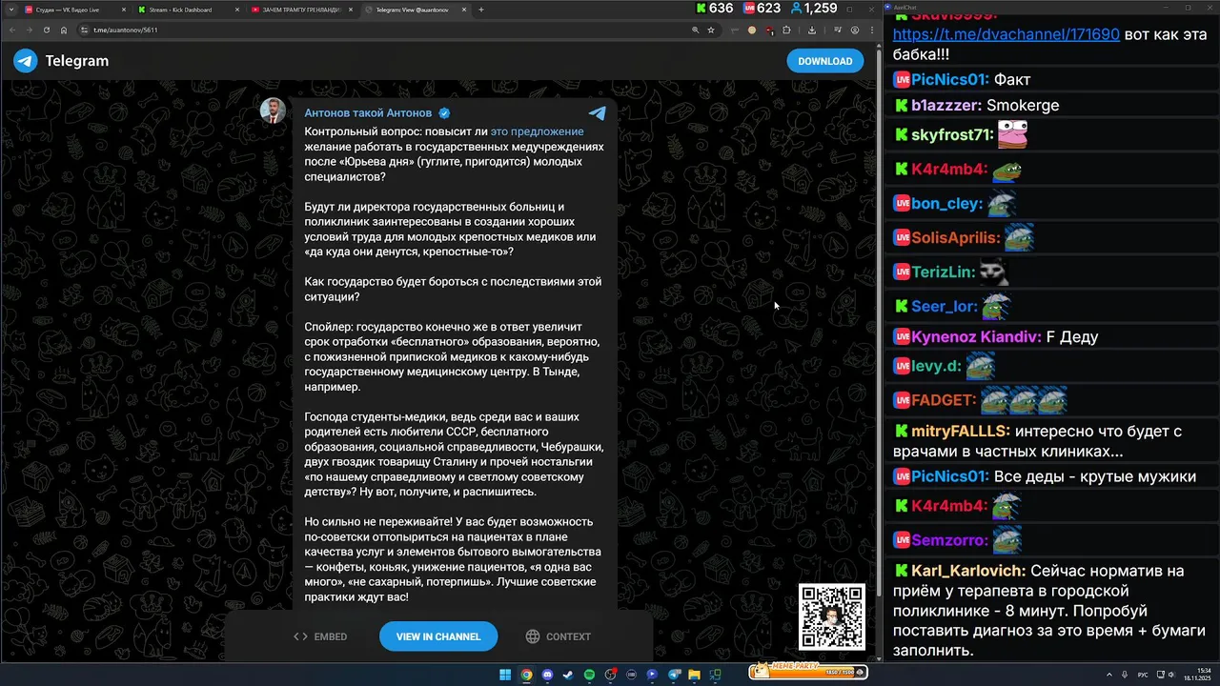1220x686 pixels.
Task: Click VIEW IN CHANNEL button
Action: point(438,636)
